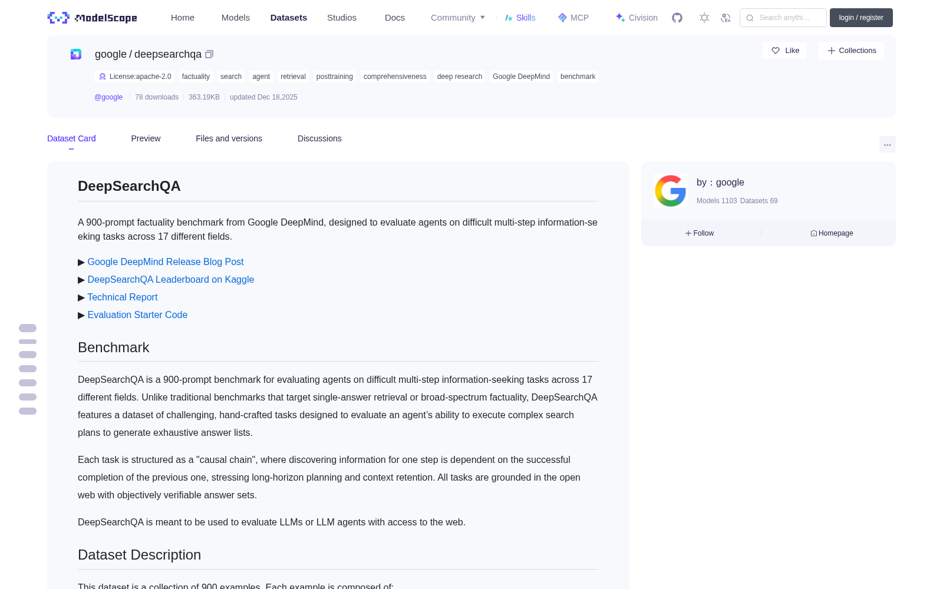The height and width of the screenshot is (589, 943).
Task: Open the GitHub icon link
Action: pos(677,18)
